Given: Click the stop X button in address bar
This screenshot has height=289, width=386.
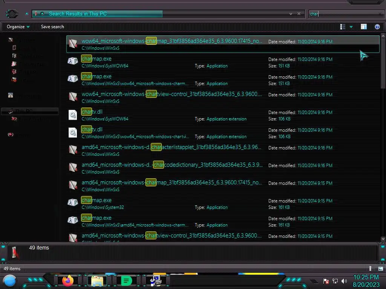Looking at the screenshot, I should point(299,14).
